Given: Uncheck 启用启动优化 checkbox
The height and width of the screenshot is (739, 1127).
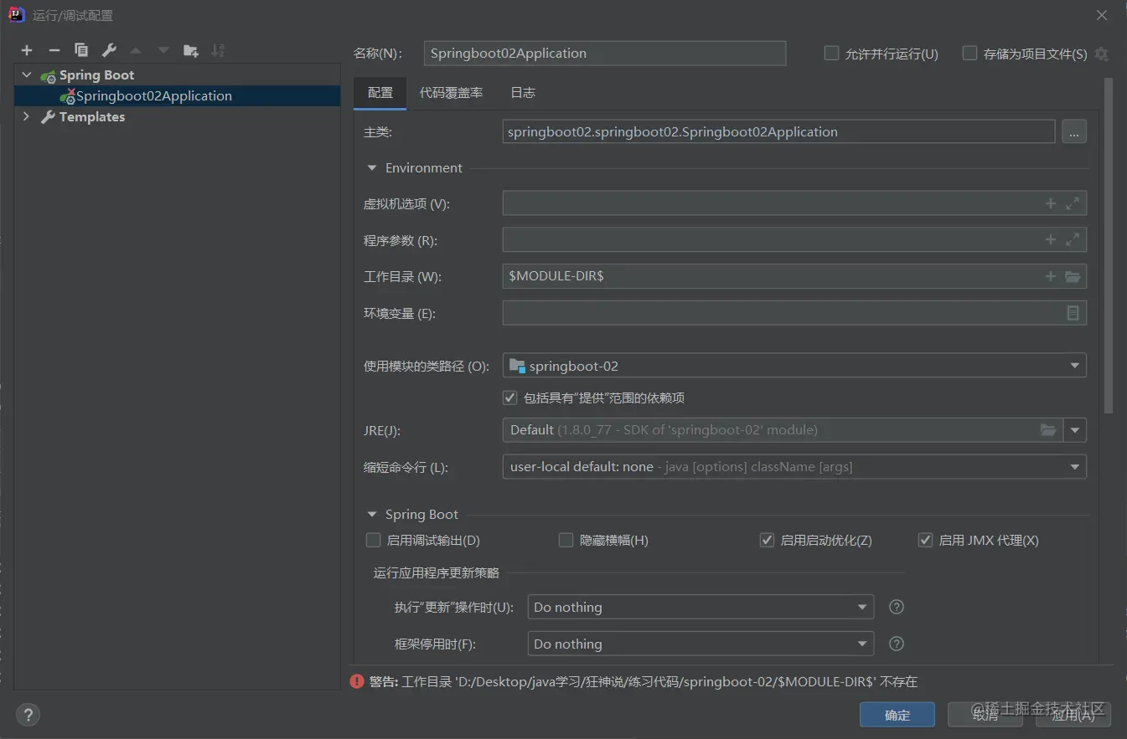Looking at the screenshot, I should coord(767,540).
